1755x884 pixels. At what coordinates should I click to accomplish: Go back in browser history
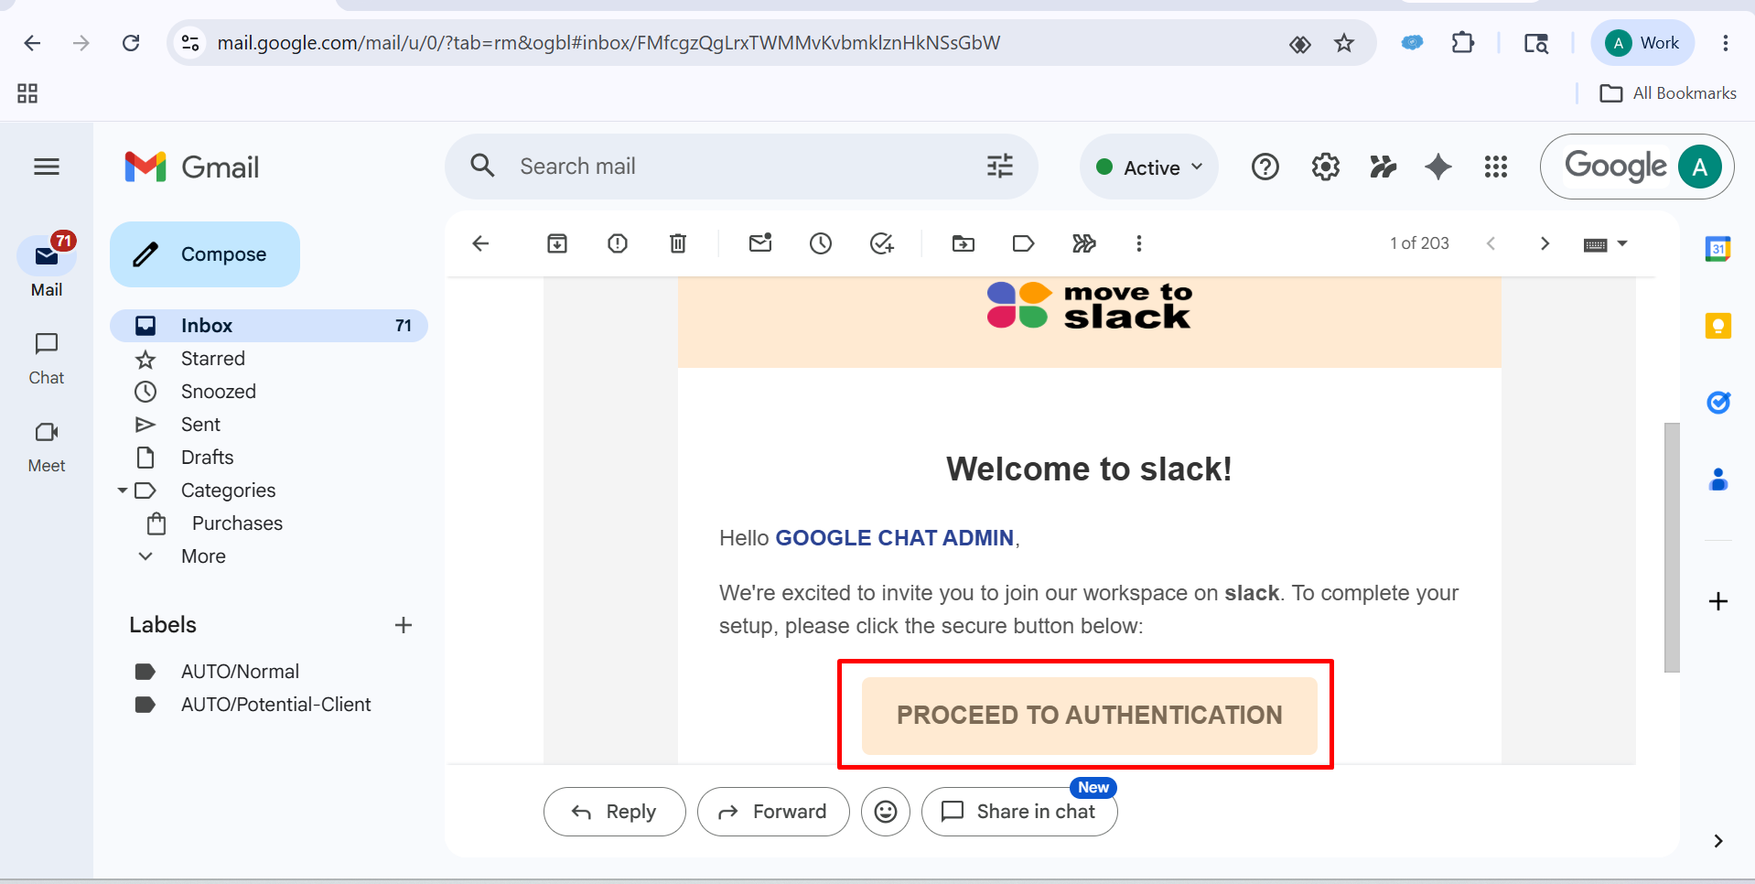point(32,43)
